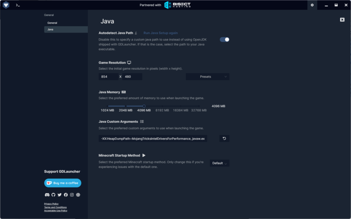Image resolution: width=351 pixels, height=219 pixels.
Task: Set Java memory slider to 8192 MB
Action: tap(162, 106)
